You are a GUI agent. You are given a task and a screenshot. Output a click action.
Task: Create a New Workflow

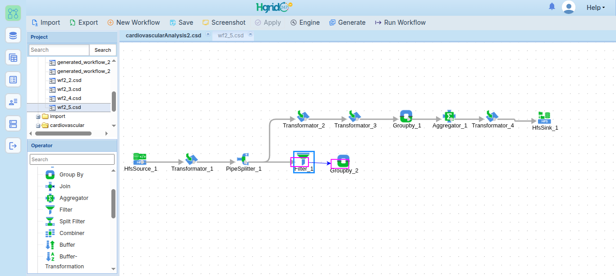[133, 23]
